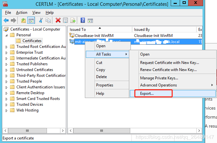
Task: Click the blue Help question mark icon
Action: click(83, 21)
